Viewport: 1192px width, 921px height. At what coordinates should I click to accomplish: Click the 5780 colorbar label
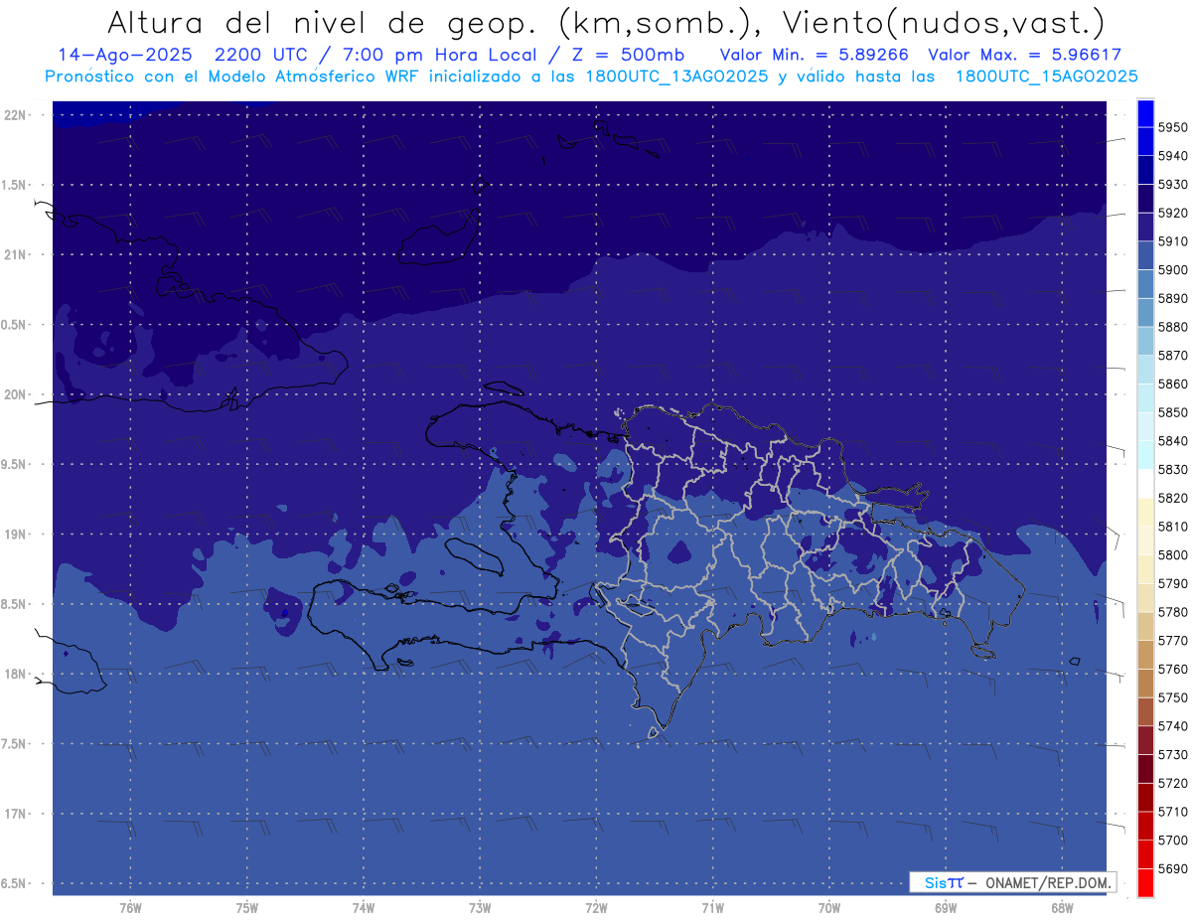(x=1172, y=612)
